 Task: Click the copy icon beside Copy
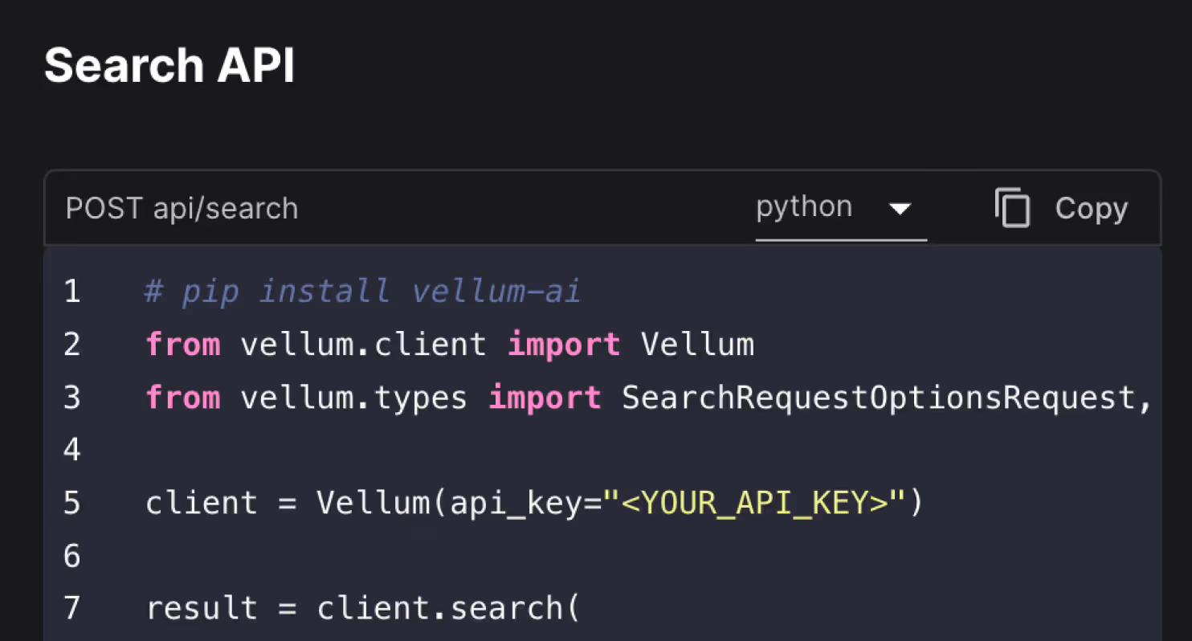click(1012, 208)
